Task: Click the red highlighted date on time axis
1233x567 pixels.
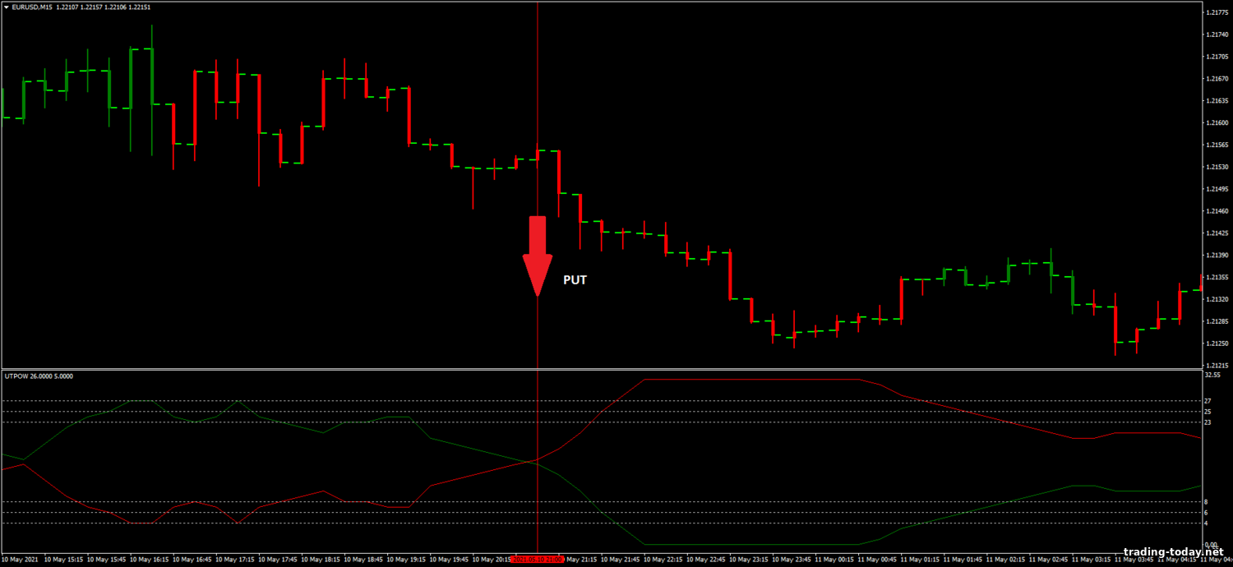Action: pos(538,560)
